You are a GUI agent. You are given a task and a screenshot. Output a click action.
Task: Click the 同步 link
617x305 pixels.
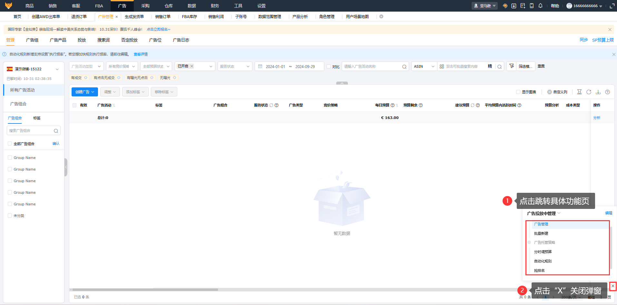(584, 40)
